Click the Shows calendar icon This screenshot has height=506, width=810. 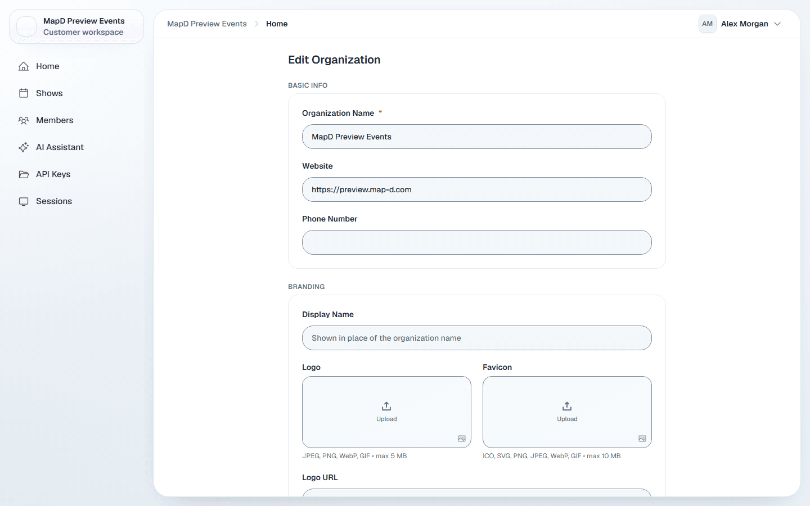pyautogui.click(x=24, y=93)
